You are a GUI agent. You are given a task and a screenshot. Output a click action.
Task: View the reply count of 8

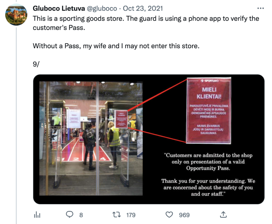click(81, 215)
